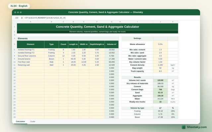Select the Volume incl. waste value 120.80
Viewport: 212px width, 132px height.
pyautogui.click(x=160, y=81)
